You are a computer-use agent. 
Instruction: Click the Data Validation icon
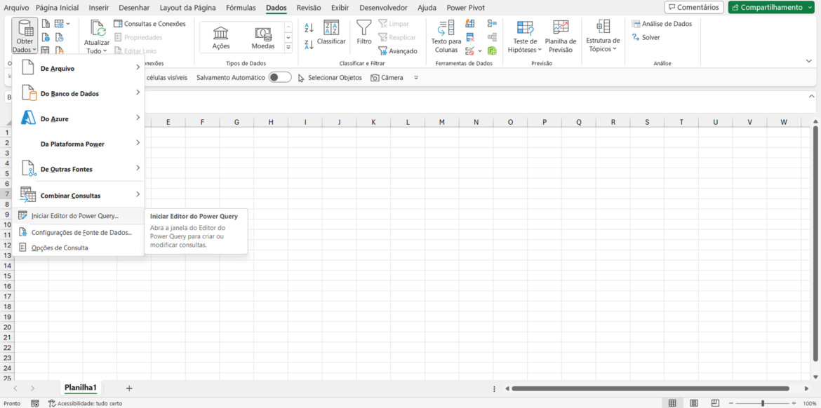click(x=469, y=51)
